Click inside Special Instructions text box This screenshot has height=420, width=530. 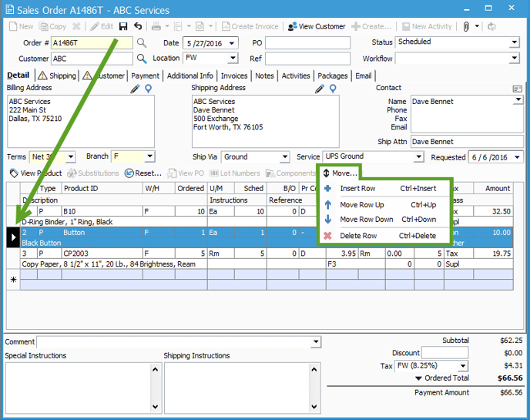pyautogui.click(x=78, y=388)
